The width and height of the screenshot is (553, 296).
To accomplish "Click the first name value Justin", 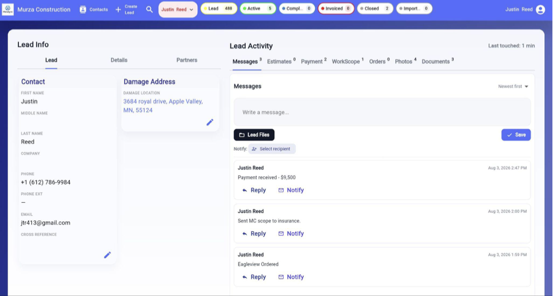I will click(x=29, y=101).
